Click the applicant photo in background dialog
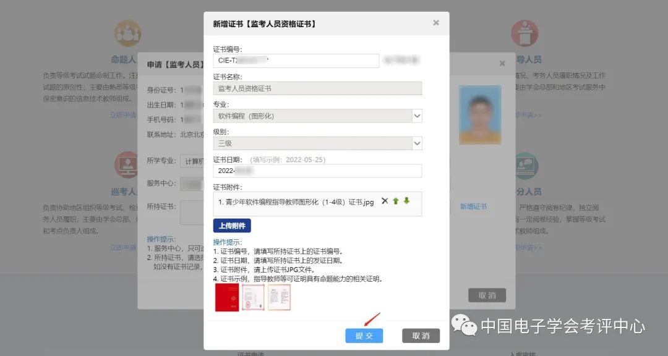This screenshot has height=356, width=668. click(480, 115)
